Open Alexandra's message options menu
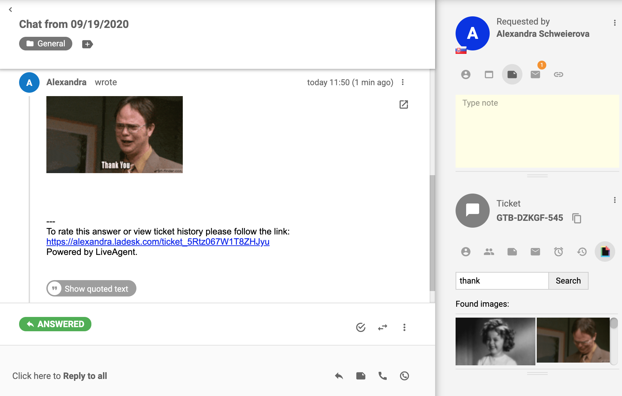 click(x=403, y=82)
